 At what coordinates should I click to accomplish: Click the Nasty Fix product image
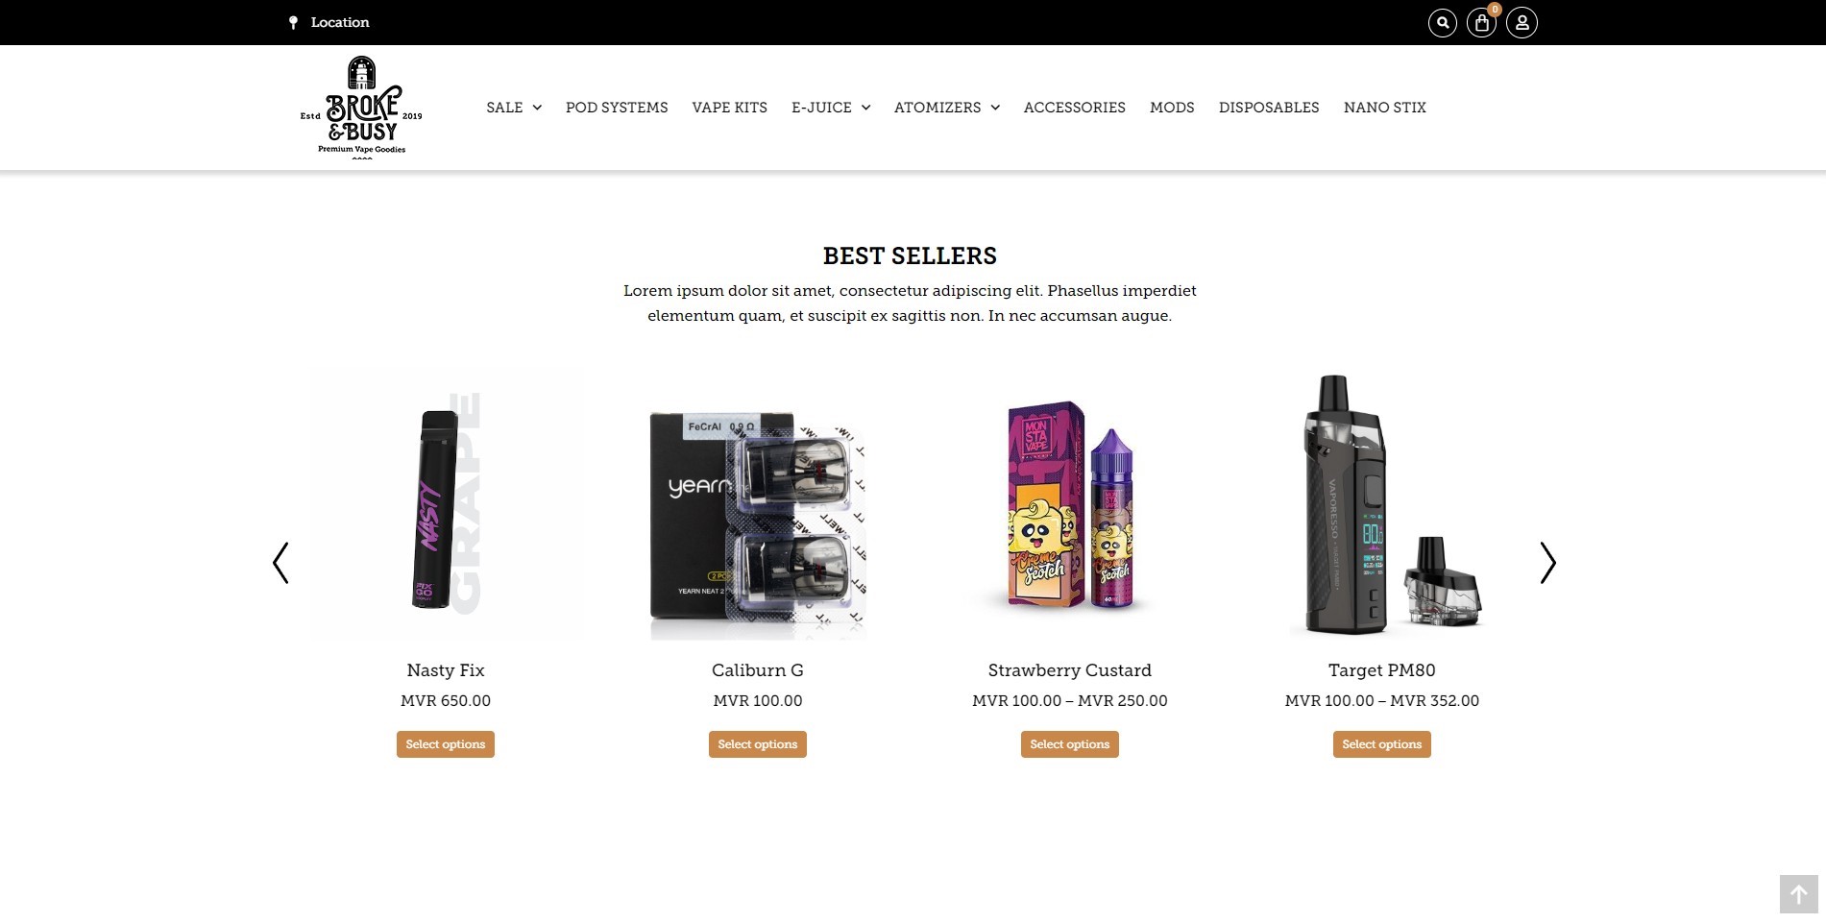point(446,505)
